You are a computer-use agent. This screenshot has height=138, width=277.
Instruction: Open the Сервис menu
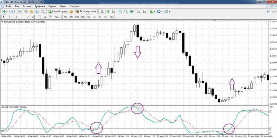pos(52,6)
